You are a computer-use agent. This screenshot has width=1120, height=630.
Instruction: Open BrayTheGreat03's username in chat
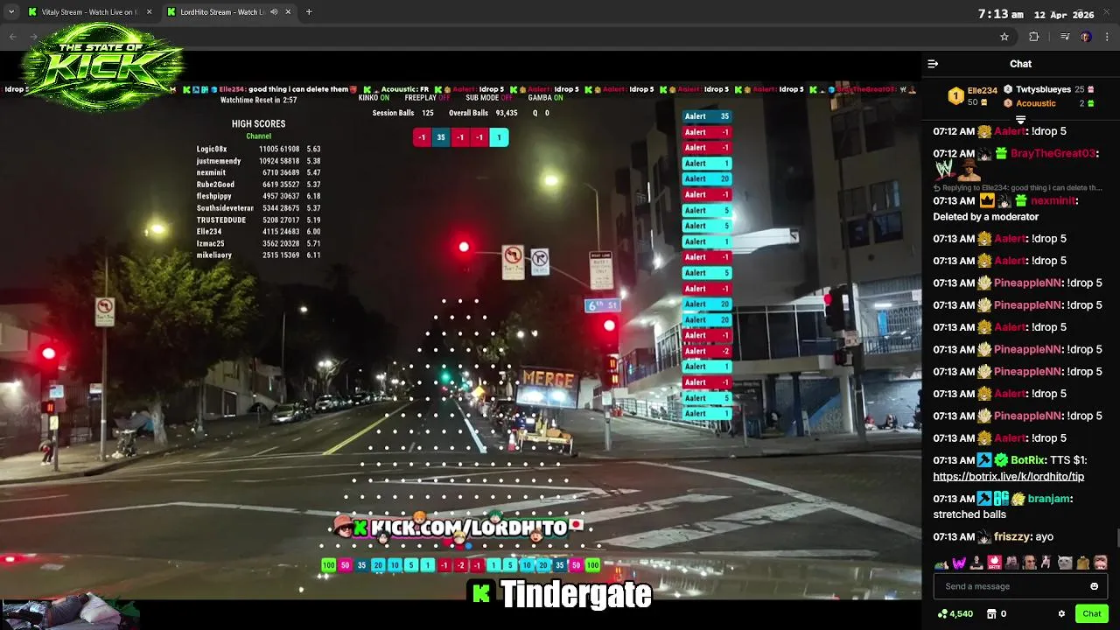(1053, 153)
